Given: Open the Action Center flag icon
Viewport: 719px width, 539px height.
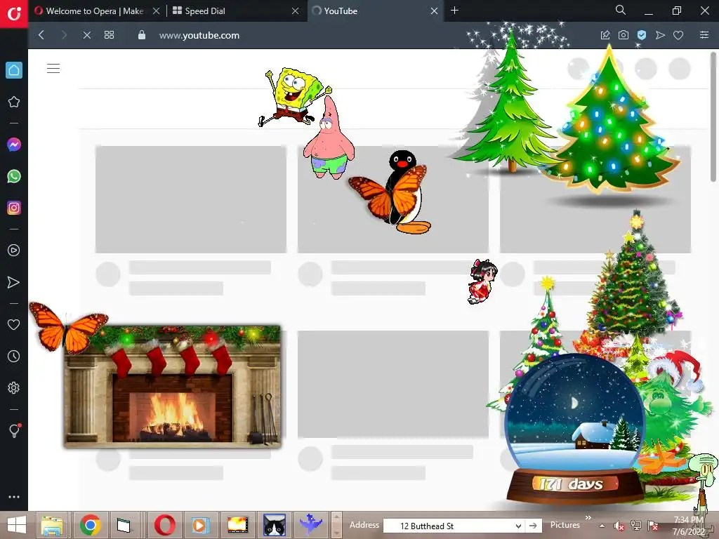Looking at the screenshot, I should pyautogui.click(x=653, y=526).
